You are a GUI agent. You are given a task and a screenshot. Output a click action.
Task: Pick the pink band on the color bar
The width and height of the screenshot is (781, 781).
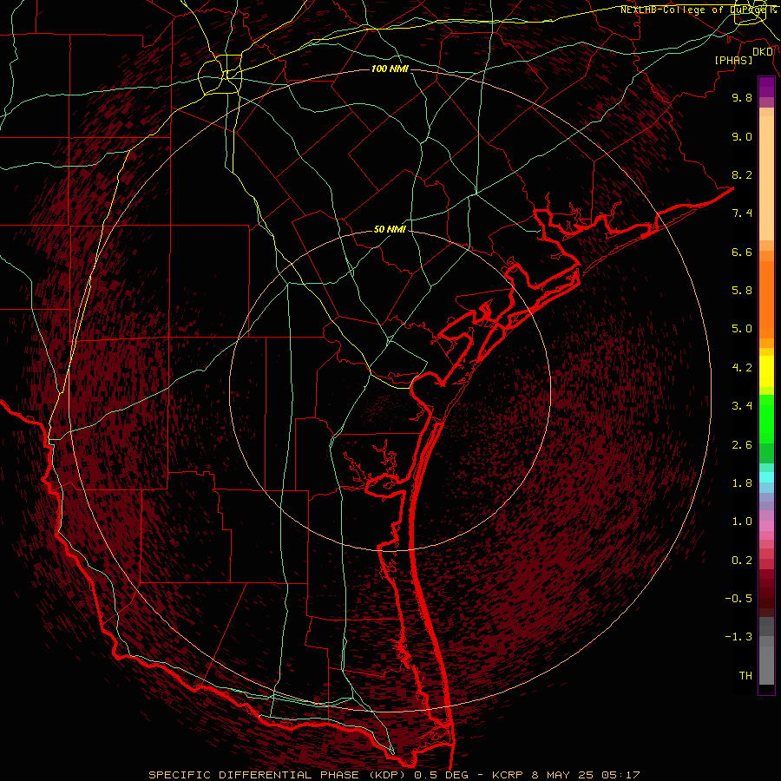coord(766,526)
